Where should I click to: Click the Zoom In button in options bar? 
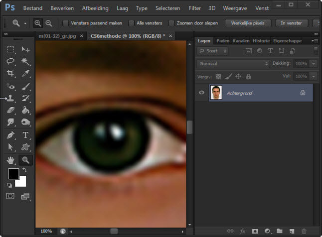[x=38, y=23]
